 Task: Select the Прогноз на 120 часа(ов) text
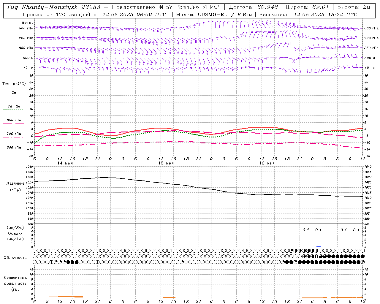point(57,15)
